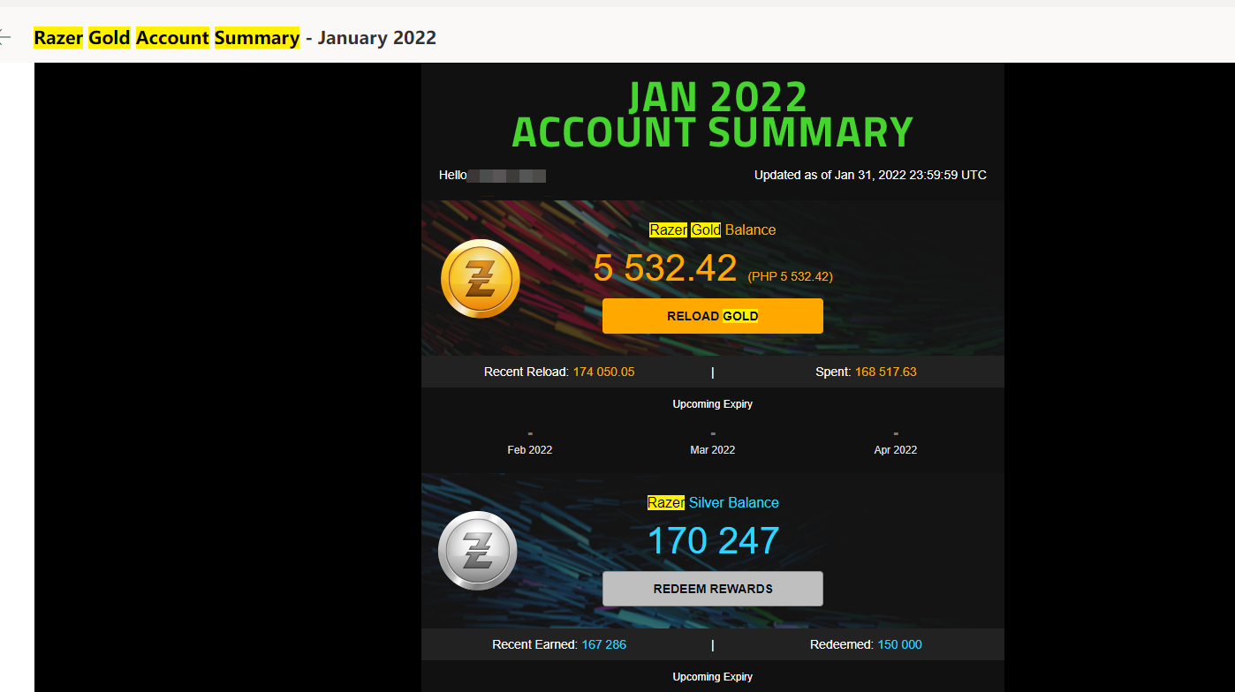This screenshot has height=692, width=1235.
Task: Click the Recent Earned value 167 286
Action: click(x=604, y=644)
